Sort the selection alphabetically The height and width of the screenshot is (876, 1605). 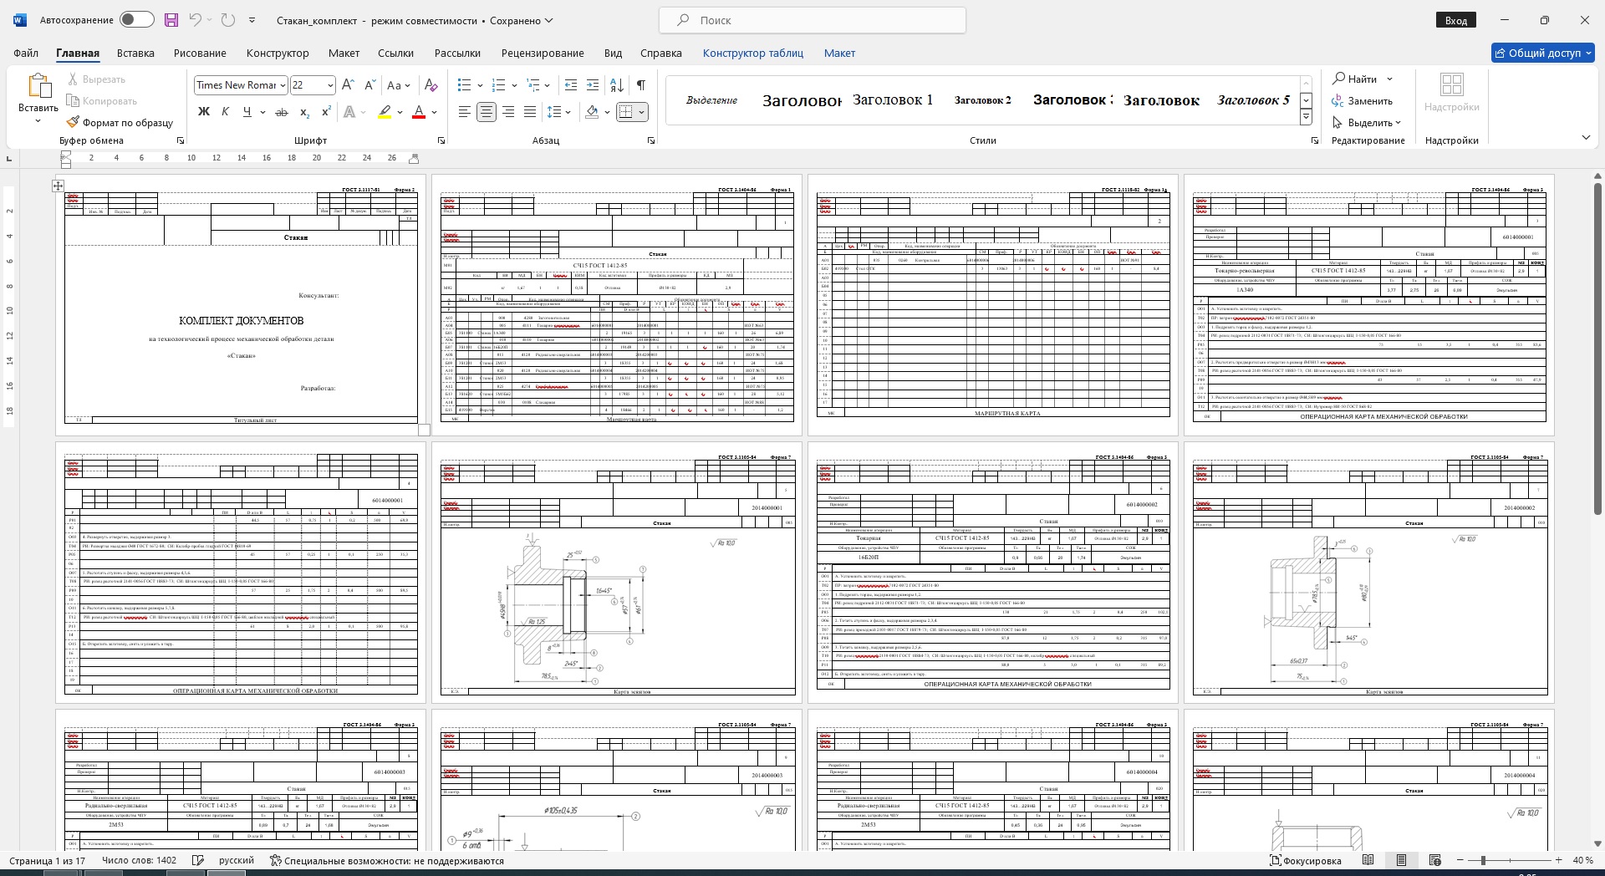tap(617, 85)
